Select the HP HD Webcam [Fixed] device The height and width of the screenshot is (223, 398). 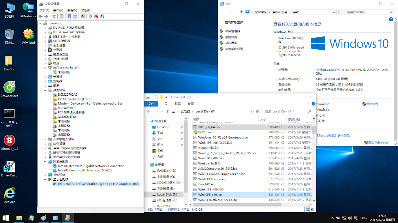pyautogui.click(x=75, y=99)
